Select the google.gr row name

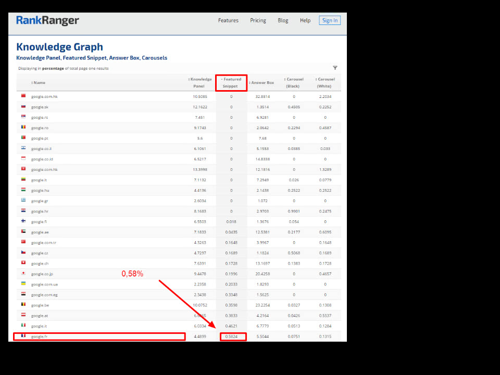[40, 201]
